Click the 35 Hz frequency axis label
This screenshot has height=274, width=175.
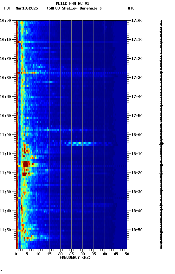tap(94, 254)
